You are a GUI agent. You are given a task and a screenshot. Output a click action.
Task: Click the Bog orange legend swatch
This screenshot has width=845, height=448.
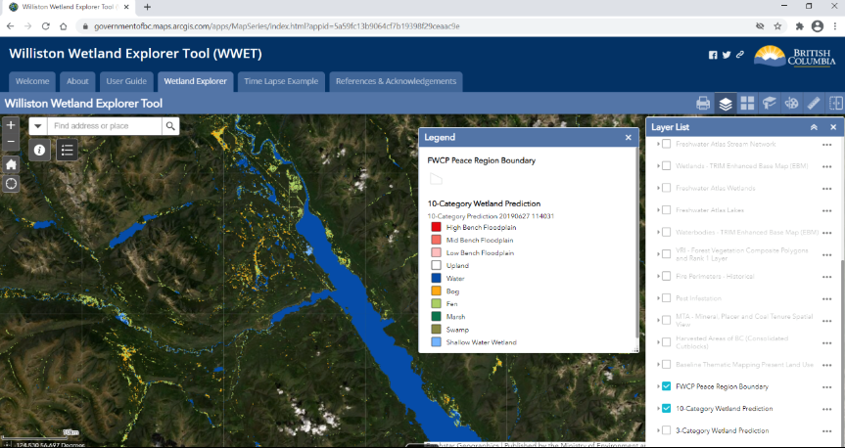436,291
